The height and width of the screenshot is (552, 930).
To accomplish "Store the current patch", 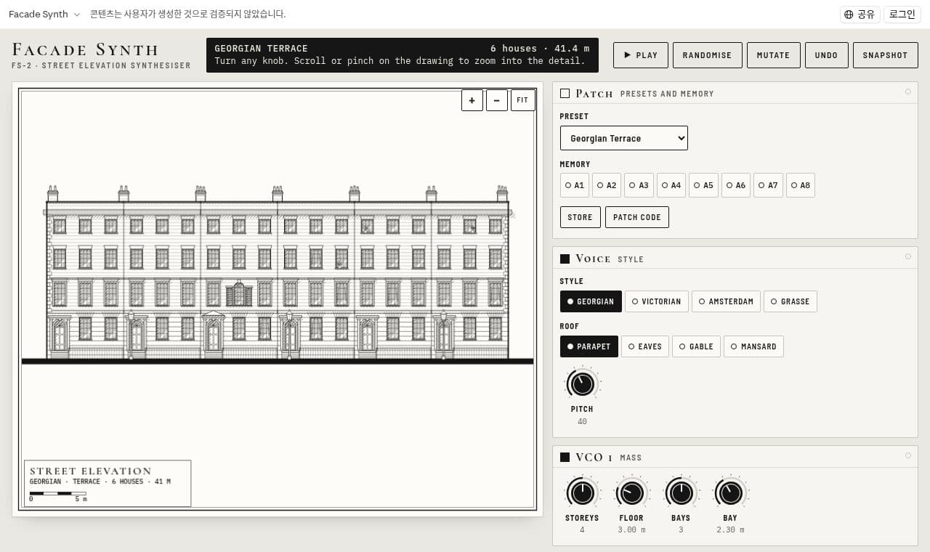I will (581, 217).
